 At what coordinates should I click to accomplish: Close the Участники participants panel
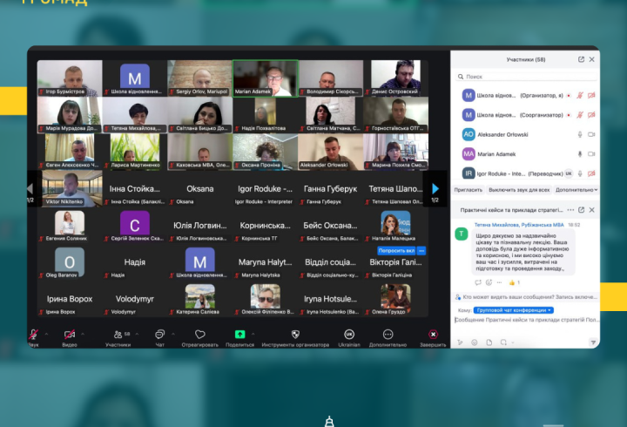pyautogui.click(x=592, y=59)
